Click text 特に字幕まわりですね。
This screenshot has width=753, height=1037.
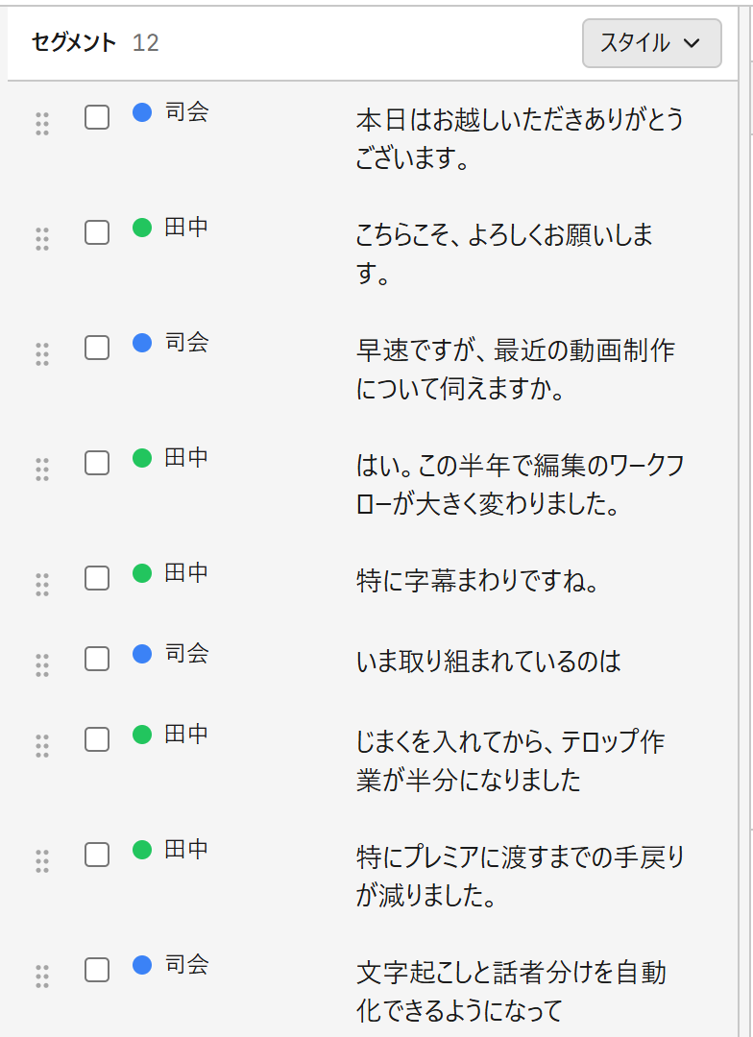pos(477,581)
